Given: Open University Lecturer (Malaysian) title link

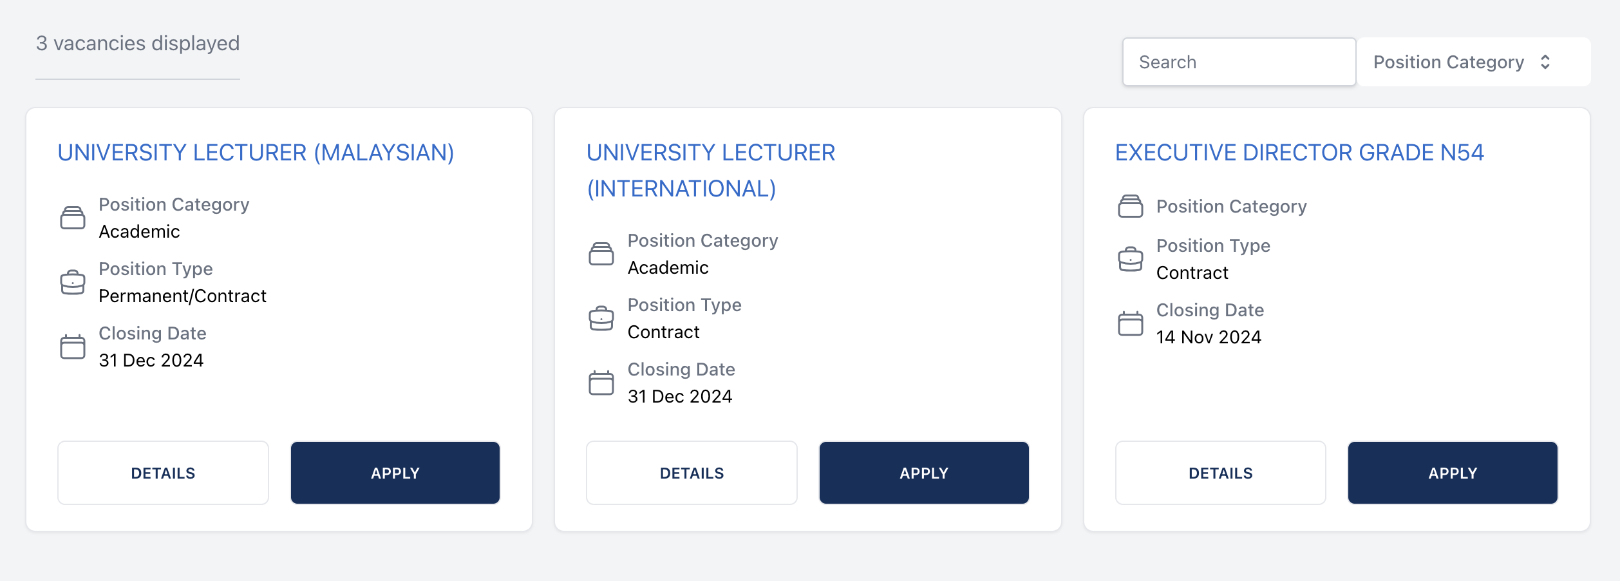Looking at the screenshot, I should click(x=256, y=153).
